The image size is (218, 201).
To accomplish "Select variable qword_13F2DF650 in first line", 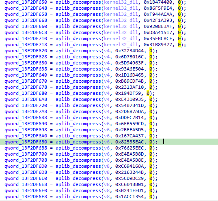I will [x=26, y=2].
